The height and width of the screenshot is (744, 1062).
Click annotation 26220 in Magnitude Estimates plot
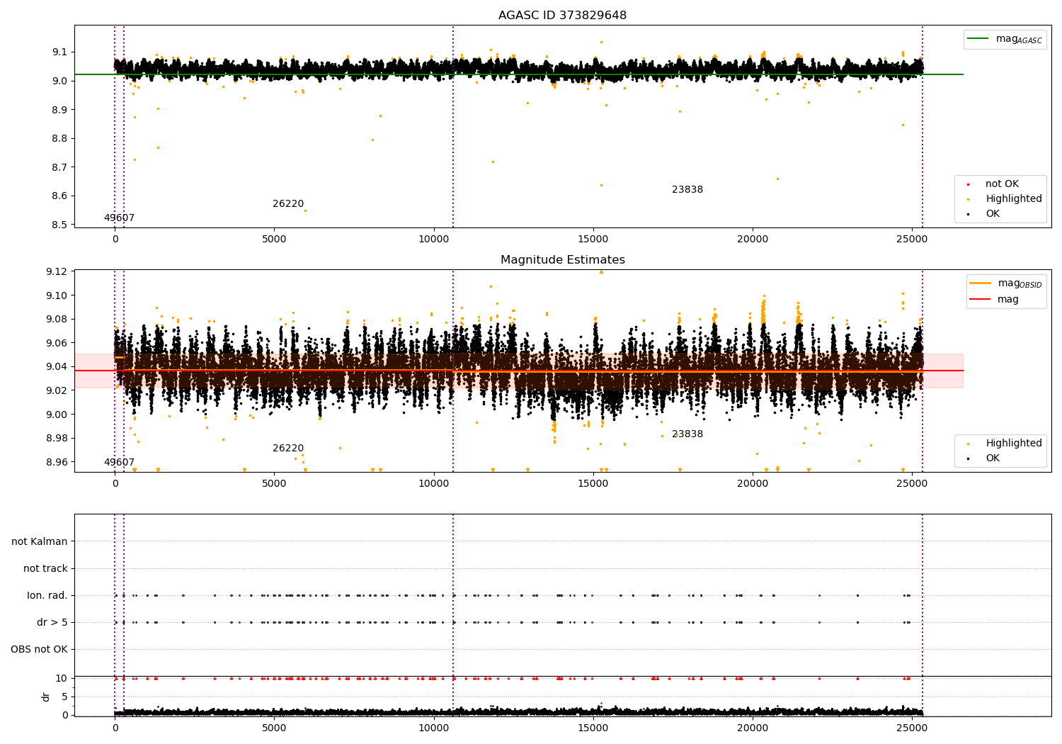288,449
